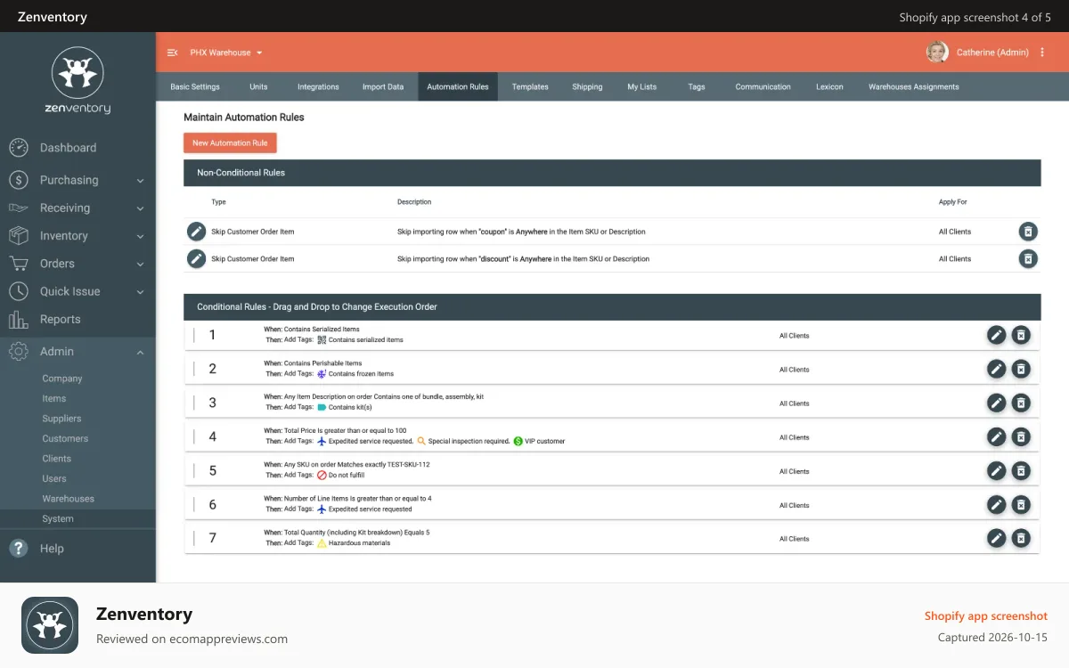Open the PHX Warehouse dropdown
Viewport: 1069px width, 668px height.
pyautogui.click(x=226, y=53)
